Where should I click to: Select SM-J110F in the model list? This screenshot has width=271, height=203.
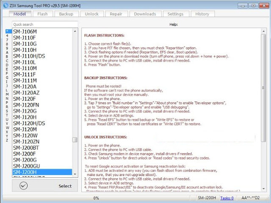click(x=42, y=38)
